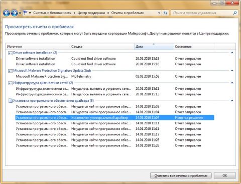Click the 01.02.2010 15:58 date cell
241x184 pixels.
click(147, 76)
